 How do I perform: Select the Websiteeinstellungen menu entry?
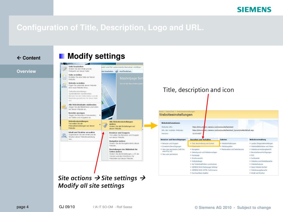click(81, 124)
